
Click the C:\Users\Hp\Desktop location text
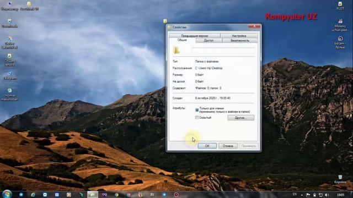click(x=208, y=68)
